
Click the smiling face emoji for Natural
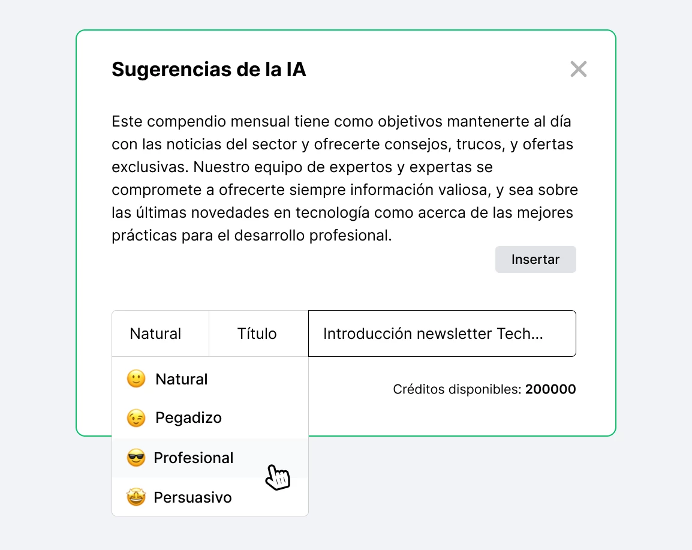[136, 379]
